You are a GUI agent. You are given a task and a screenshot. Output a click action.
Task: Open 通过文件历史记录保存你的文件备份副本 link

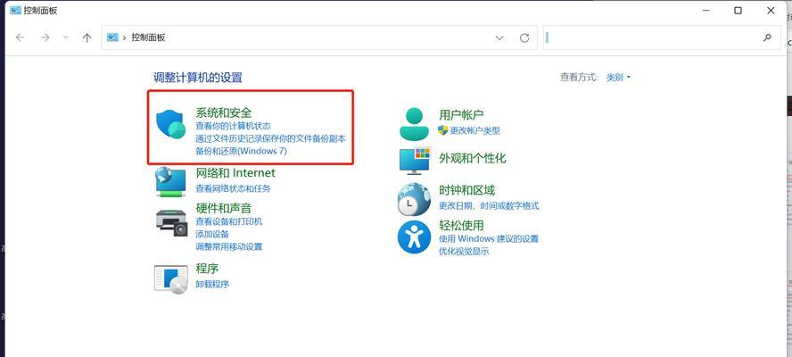coord(271,138)
